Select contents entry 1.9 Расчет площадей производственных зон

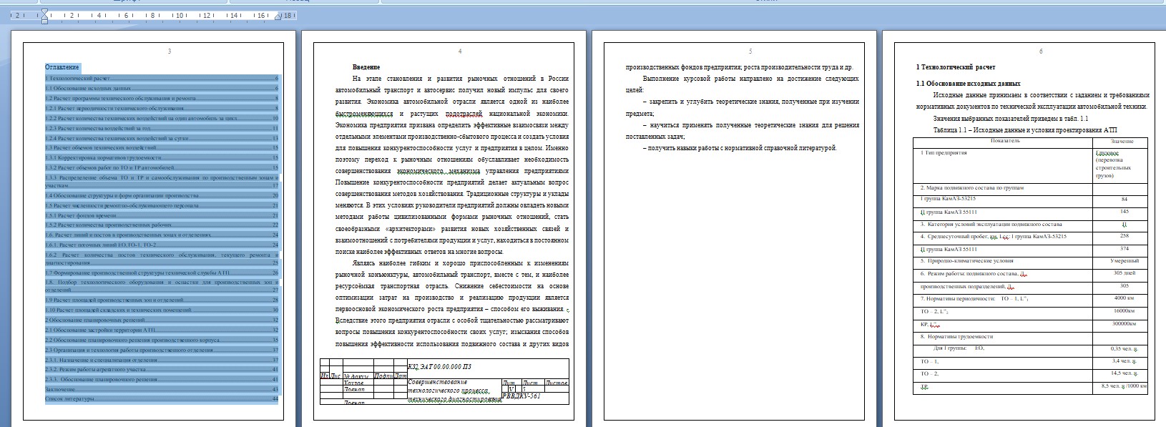114,300
